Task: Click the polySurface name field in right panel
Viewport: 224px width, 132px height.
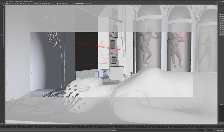Action: click(x=222, y=5)
